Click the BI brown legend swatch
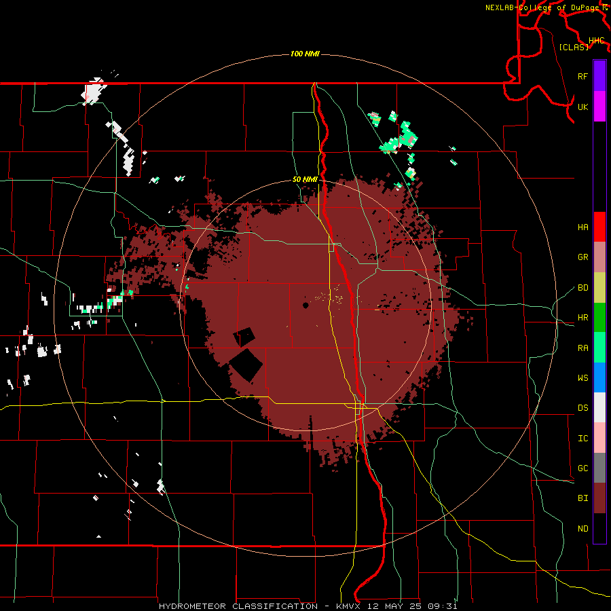The width and height of the screenshot is (611, 611). pyautogui.click(x=599, y=498)
